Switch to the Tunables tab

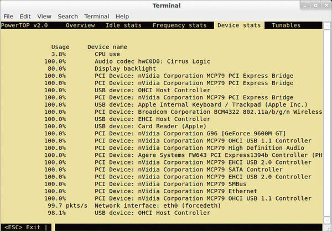(x=286, y=25)
